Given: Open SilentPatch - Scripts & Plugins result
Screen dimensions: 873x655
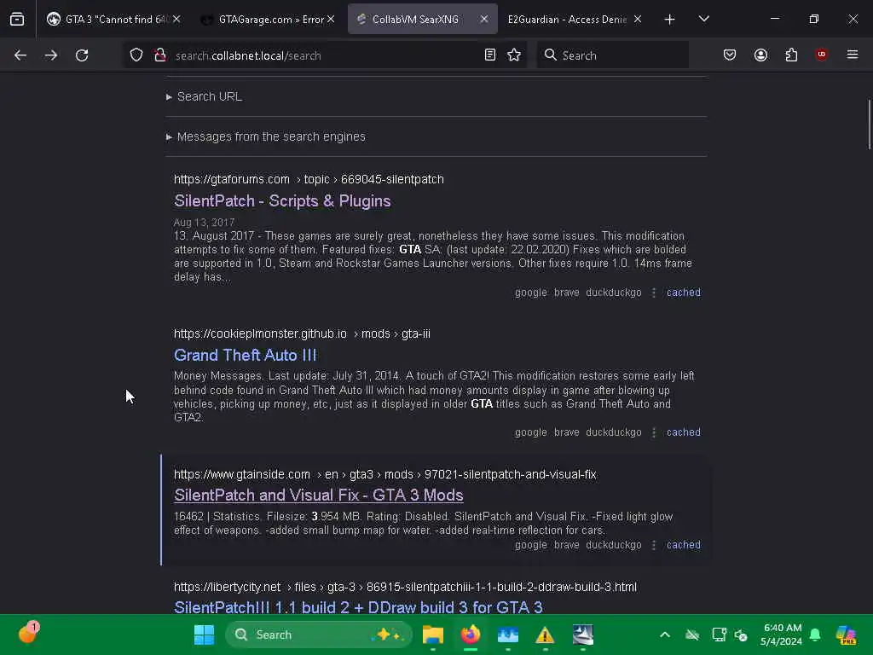Looking at the screenshot, I should [282, 201].
